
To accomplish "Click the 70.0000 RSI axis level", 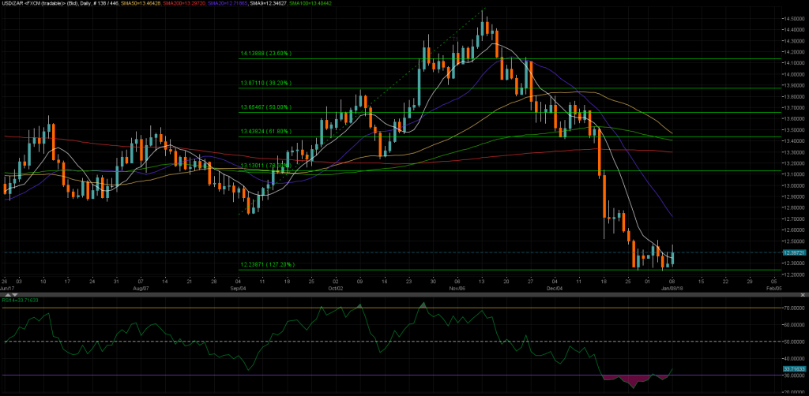I will point(792,308).
